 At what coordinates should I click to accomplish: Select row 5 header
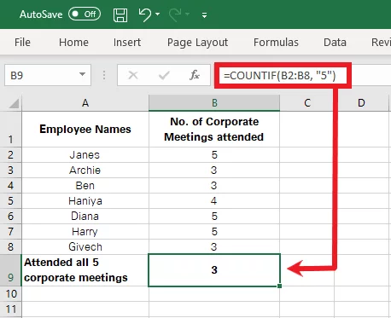click(10, 201)
